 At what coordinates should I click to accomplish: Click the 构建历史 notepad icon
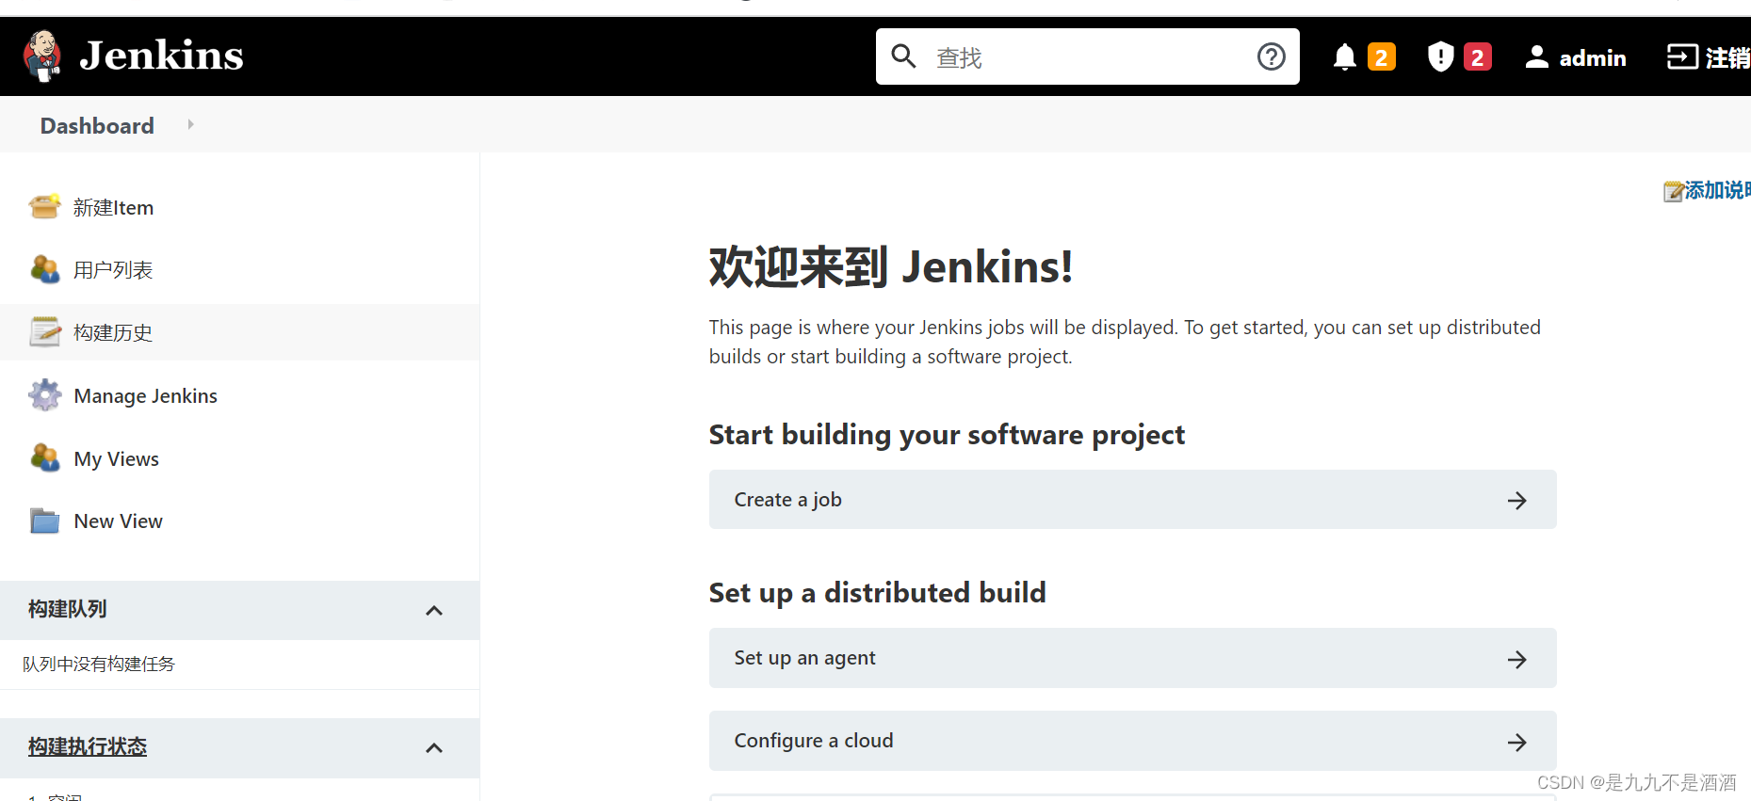pyautogui.click(x=44, y=332)
